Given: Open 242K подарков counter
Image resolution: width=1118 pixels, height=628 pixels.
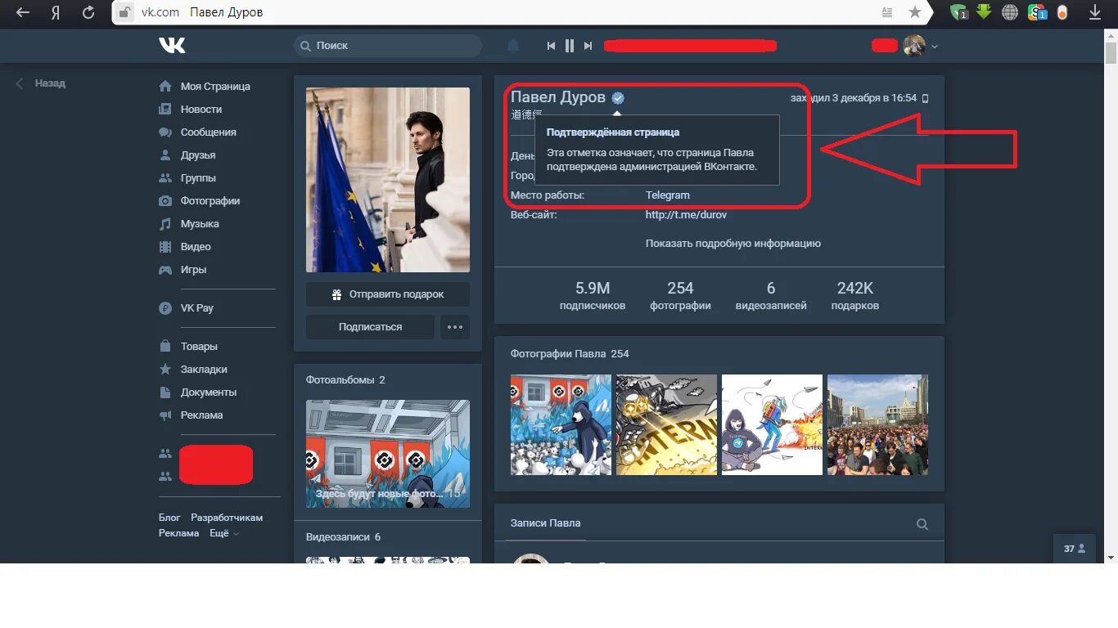Looking at the screenshot, I should [x=855, y=296].
